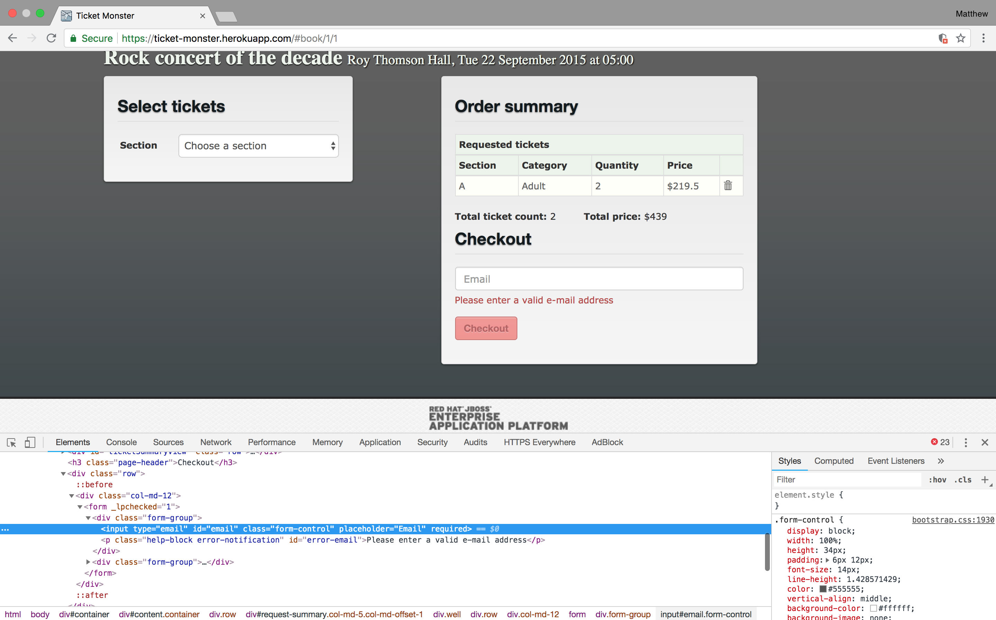Reload the page with the refresh icon

[x=51, y=39]
